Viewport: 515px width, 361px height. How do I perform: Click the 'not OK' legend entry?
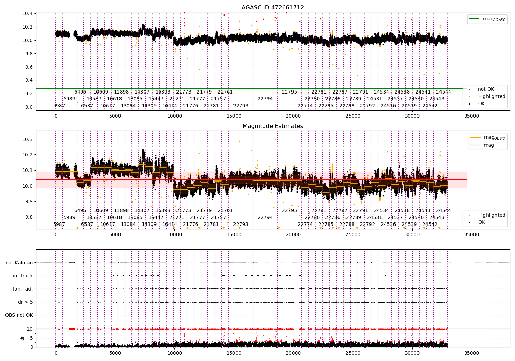486,89
